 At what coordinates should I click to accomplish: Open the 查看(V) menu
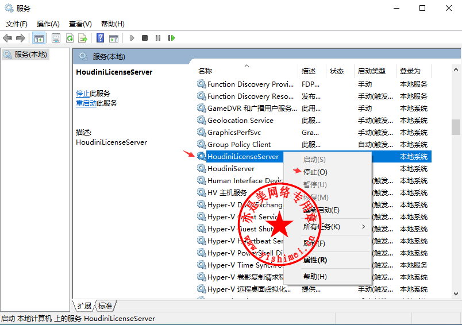coord(80,24)
